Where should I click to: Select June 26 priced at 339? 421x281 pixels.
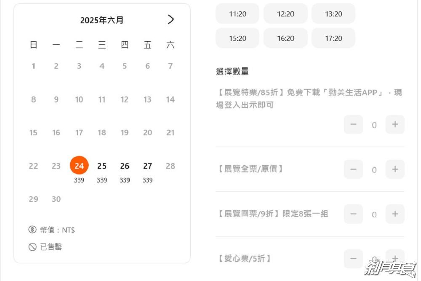click(125, 166)
